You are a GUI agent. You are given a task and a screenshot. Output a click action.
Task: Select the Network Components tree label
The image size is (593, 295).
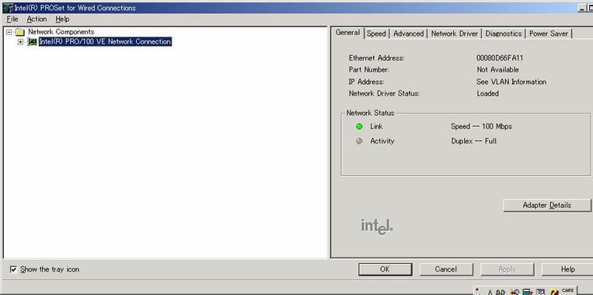pos(61,32)
